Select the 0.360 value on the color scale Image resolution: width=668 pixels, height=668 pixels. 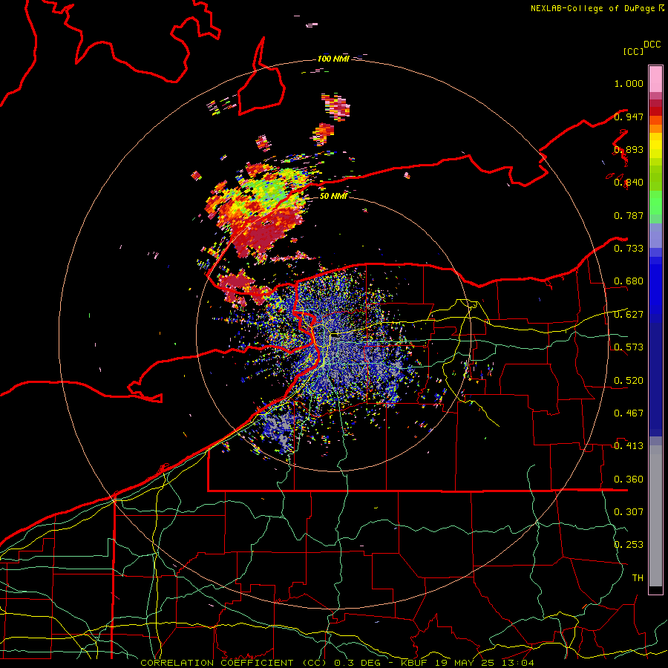coord(629,479)
